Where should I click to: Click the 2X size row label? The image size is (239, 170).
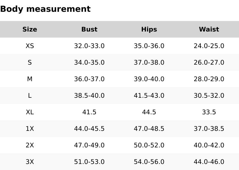30,145
